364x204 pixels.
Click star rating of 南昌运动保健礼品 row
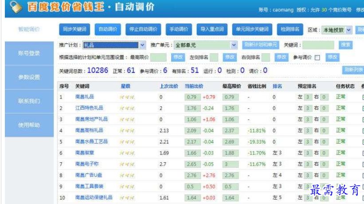pos(127,198)
